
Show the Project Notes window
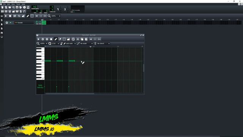click(x=21, y=11)
